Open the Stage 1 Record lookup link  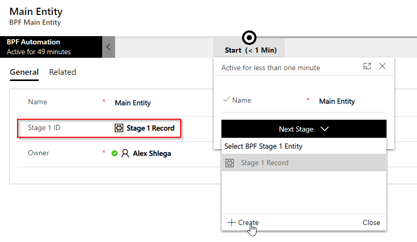pyautogui.click(x=150, y=128)
